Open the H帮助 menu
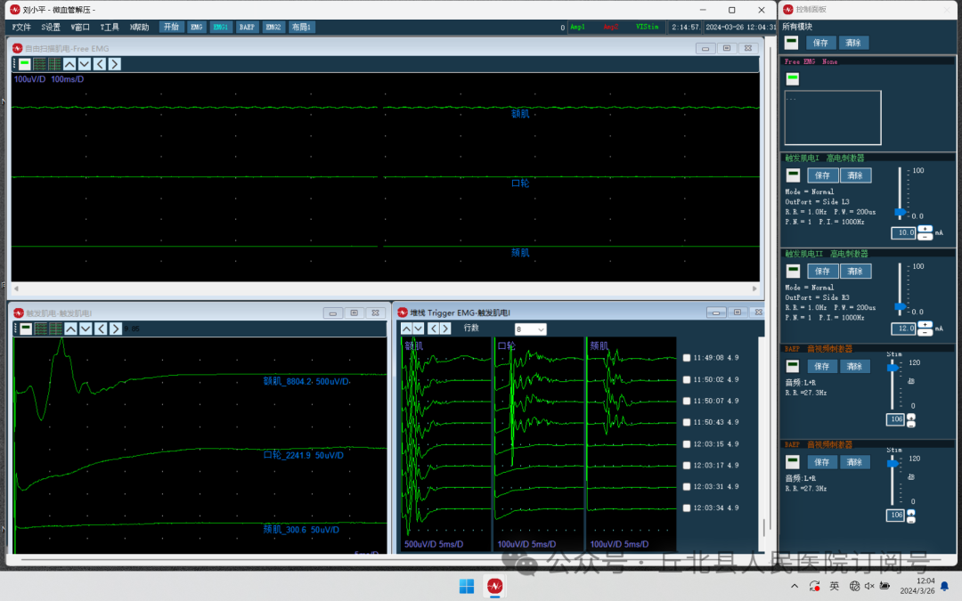 [139, 27]
